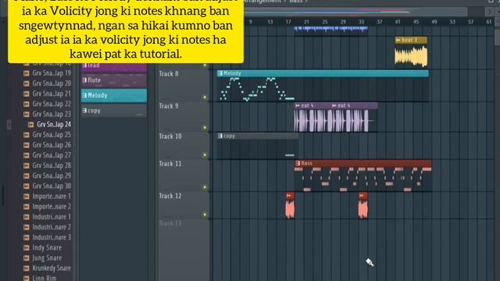This screenshot has width=500, height=281.
Task: Click the sample icon beside Indy Snare
Action: pyautogui.click(x=27, y=247)
